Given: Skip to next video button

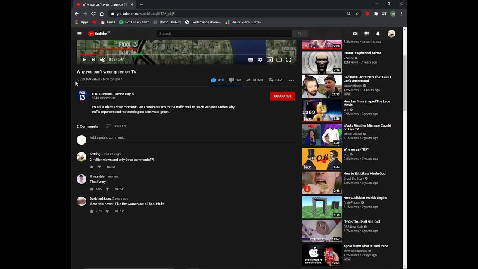Looking at the screenshot, I should tap(93, 59).
